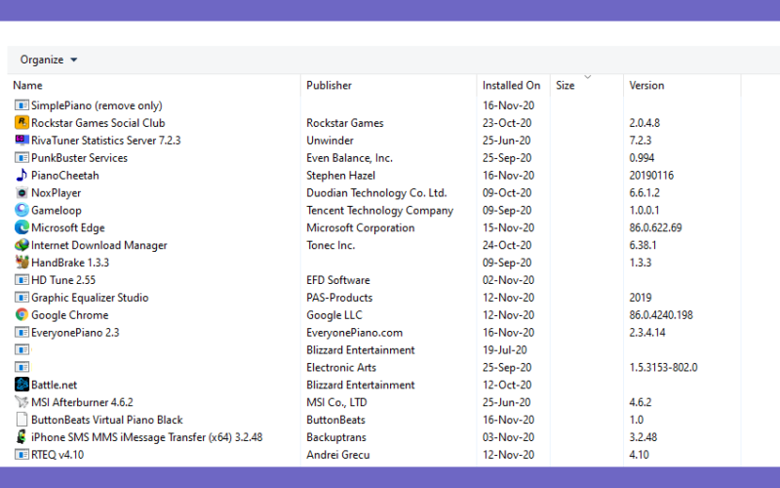
Task: Sort by the Installed On column header
Action: click(511, 85)
